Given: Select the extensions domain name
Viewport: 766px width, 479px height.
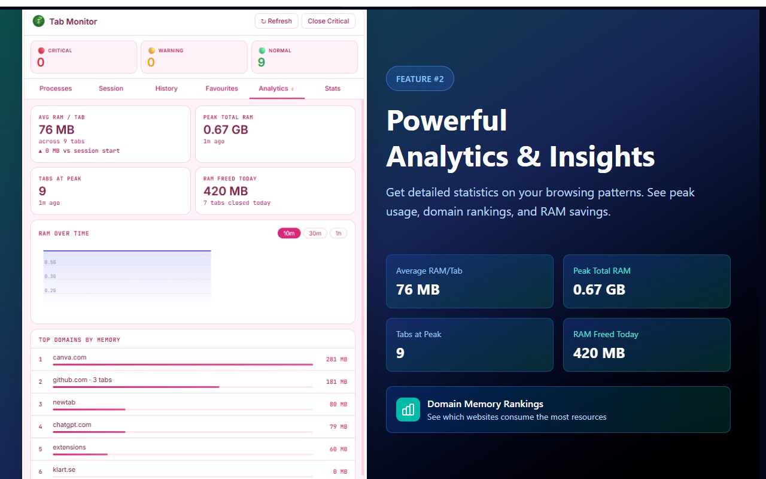Looking at the screenshot, I should (69, 447).
